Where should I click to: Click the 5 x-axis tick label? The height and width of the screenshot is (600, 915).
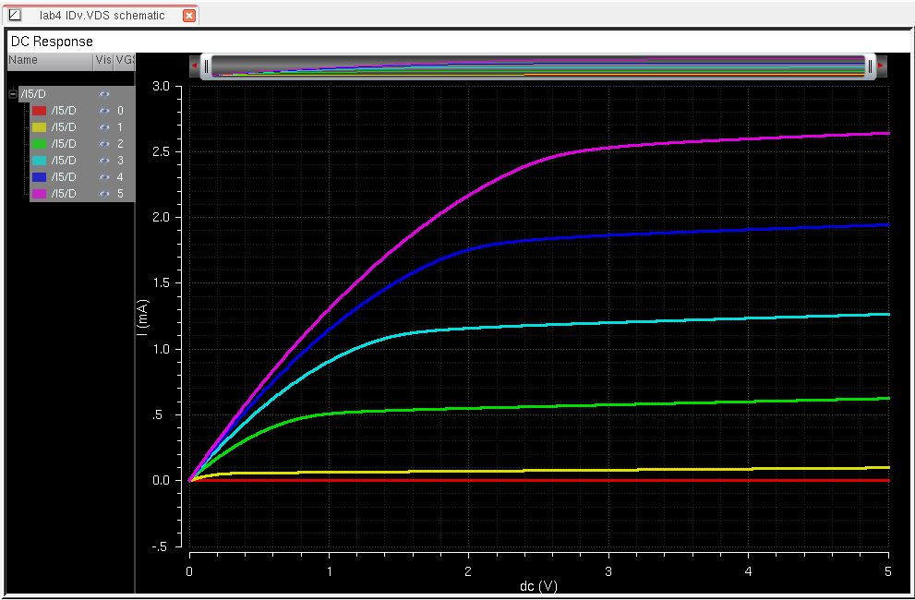pyautogui.click(x=888, y=571)
